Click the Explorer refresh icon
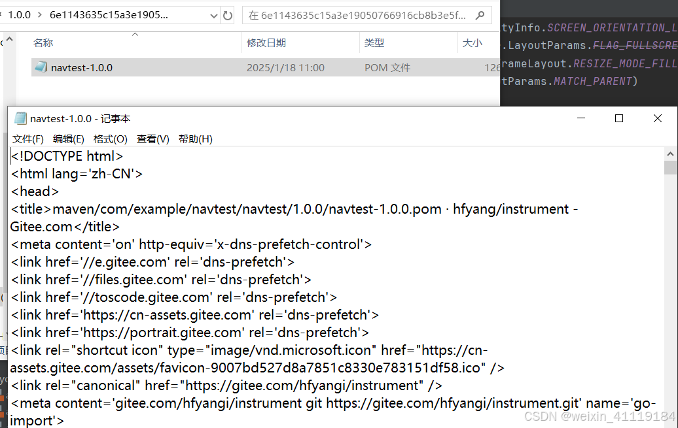Viewport: 678px width, 428px height. pyautogui.click(x=228, y=16)
